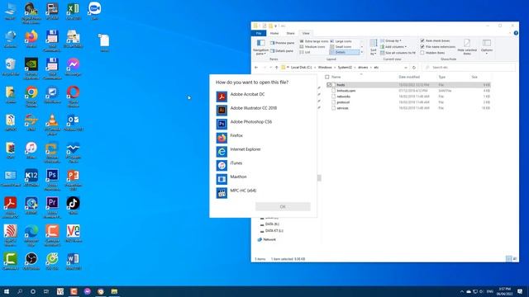Choose Large icons layout
The height and width of the screenshot is (297, 529).
pos(341,41)
